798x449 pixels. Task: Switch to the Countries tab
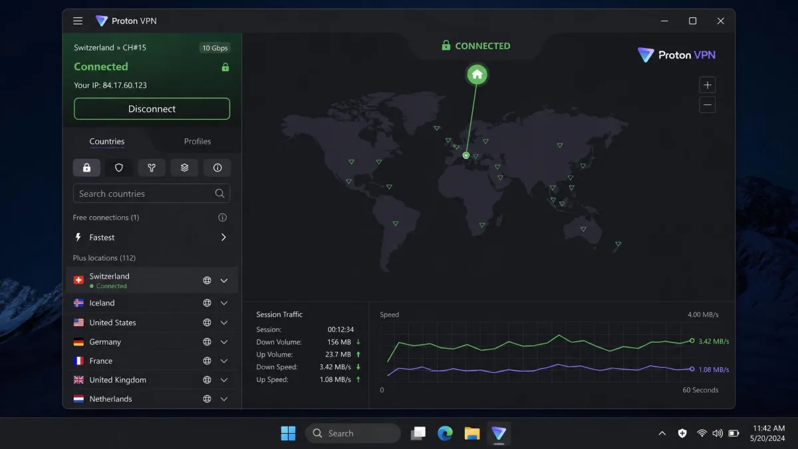[x=107, y=141]
